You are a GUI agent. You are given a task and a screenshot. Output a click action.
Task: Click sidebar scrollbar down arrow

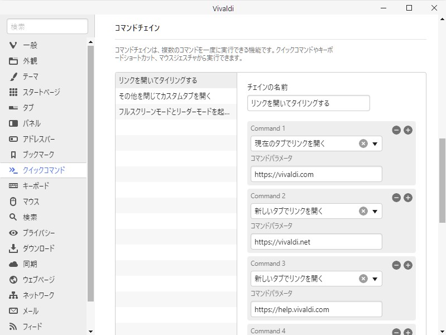91,331
